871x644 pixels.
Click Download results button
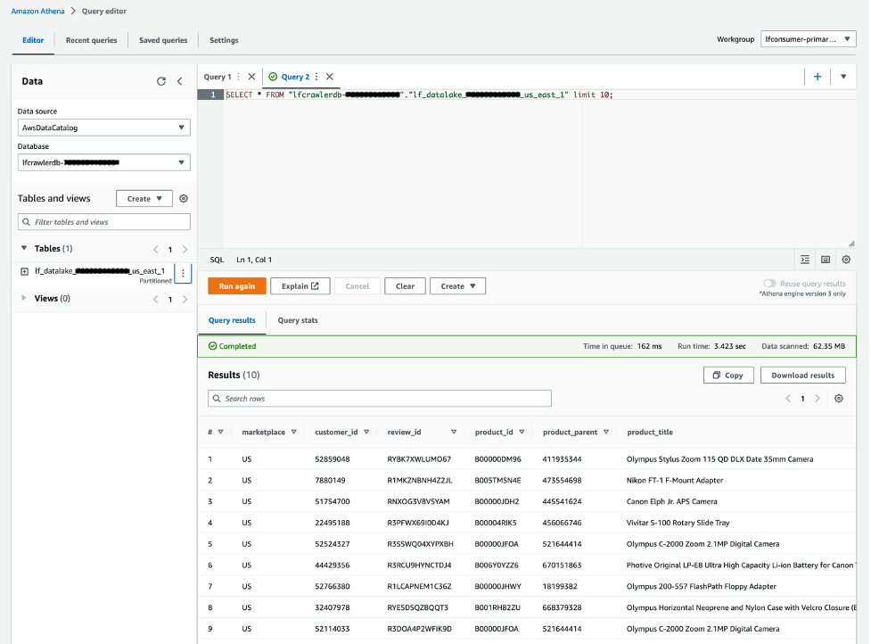(802, 376)
